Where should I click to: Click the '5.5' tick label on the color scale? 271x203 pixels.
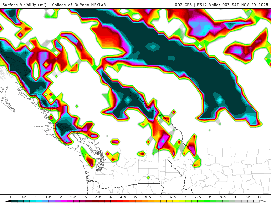tap(148, 197)
